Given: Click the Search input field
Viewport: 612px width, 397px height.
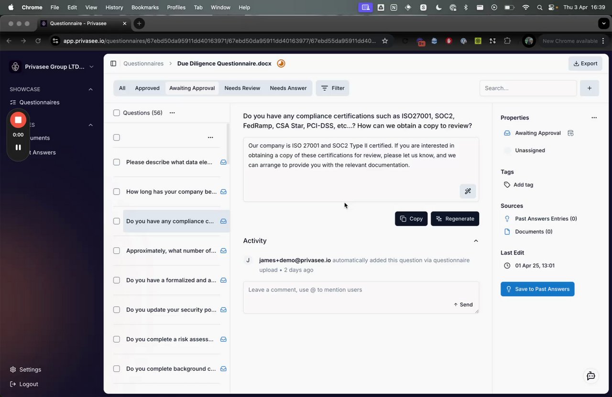Looking at the screenshot, I should click(x=528, y=88).
